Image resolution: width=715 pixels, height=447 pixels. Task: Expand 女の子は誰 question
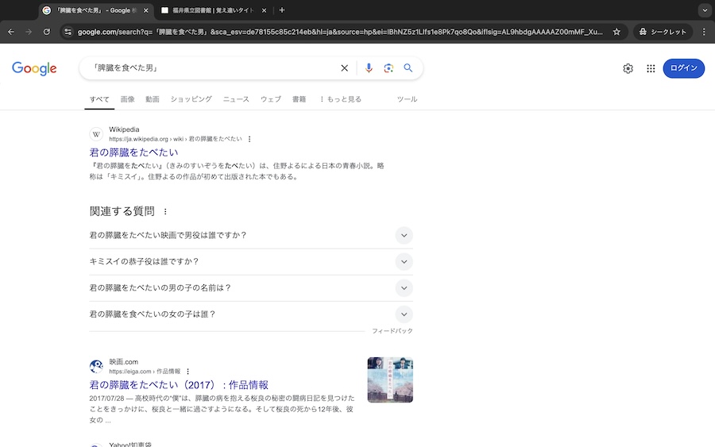click(x=251, y=314)
